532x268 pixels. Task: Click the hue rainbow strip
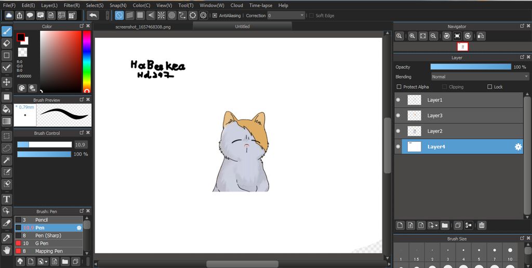coord(87,62)
